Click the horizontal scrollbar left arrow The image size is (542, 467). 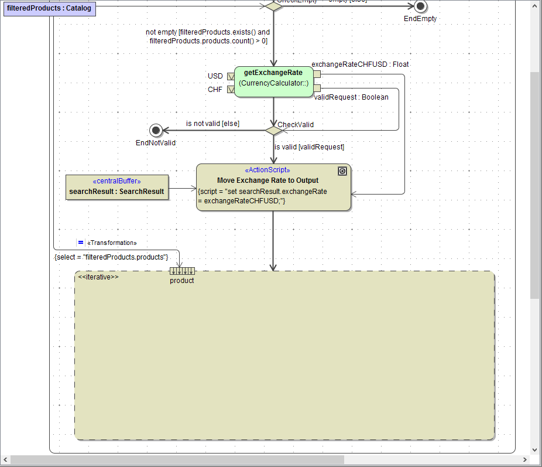(x=5, y=460)
